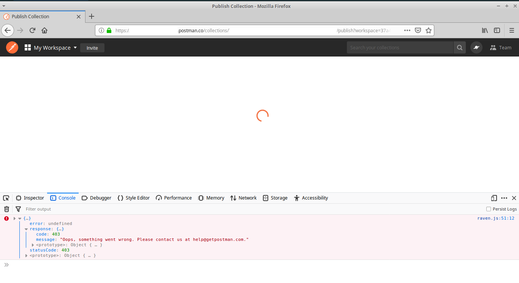Enable the Persist Logs checkbox

[488, 209]
